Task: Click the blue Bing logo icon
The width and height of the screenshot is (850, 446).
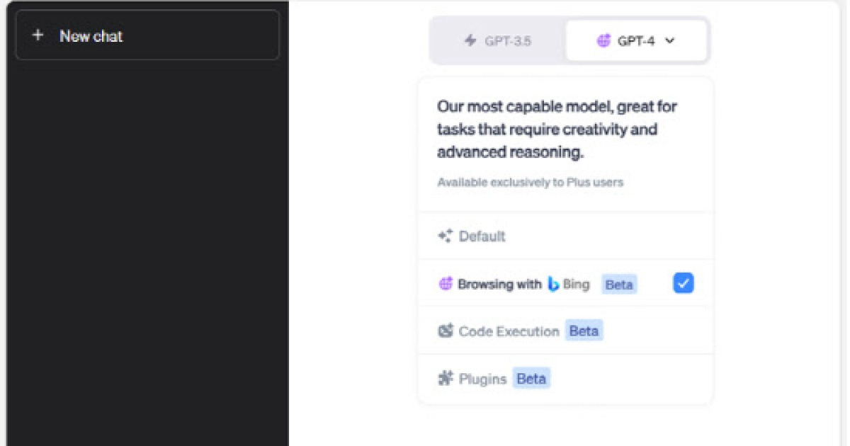Action: 554,285
